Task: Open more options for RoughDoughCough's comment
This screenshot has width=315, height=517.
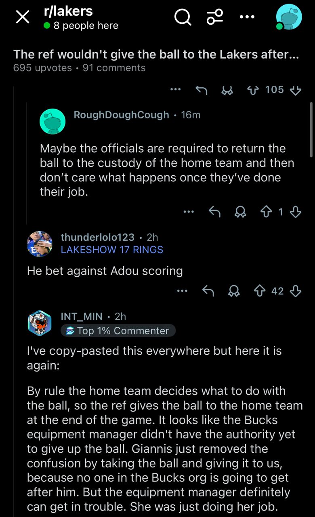Action: point(188,212)
